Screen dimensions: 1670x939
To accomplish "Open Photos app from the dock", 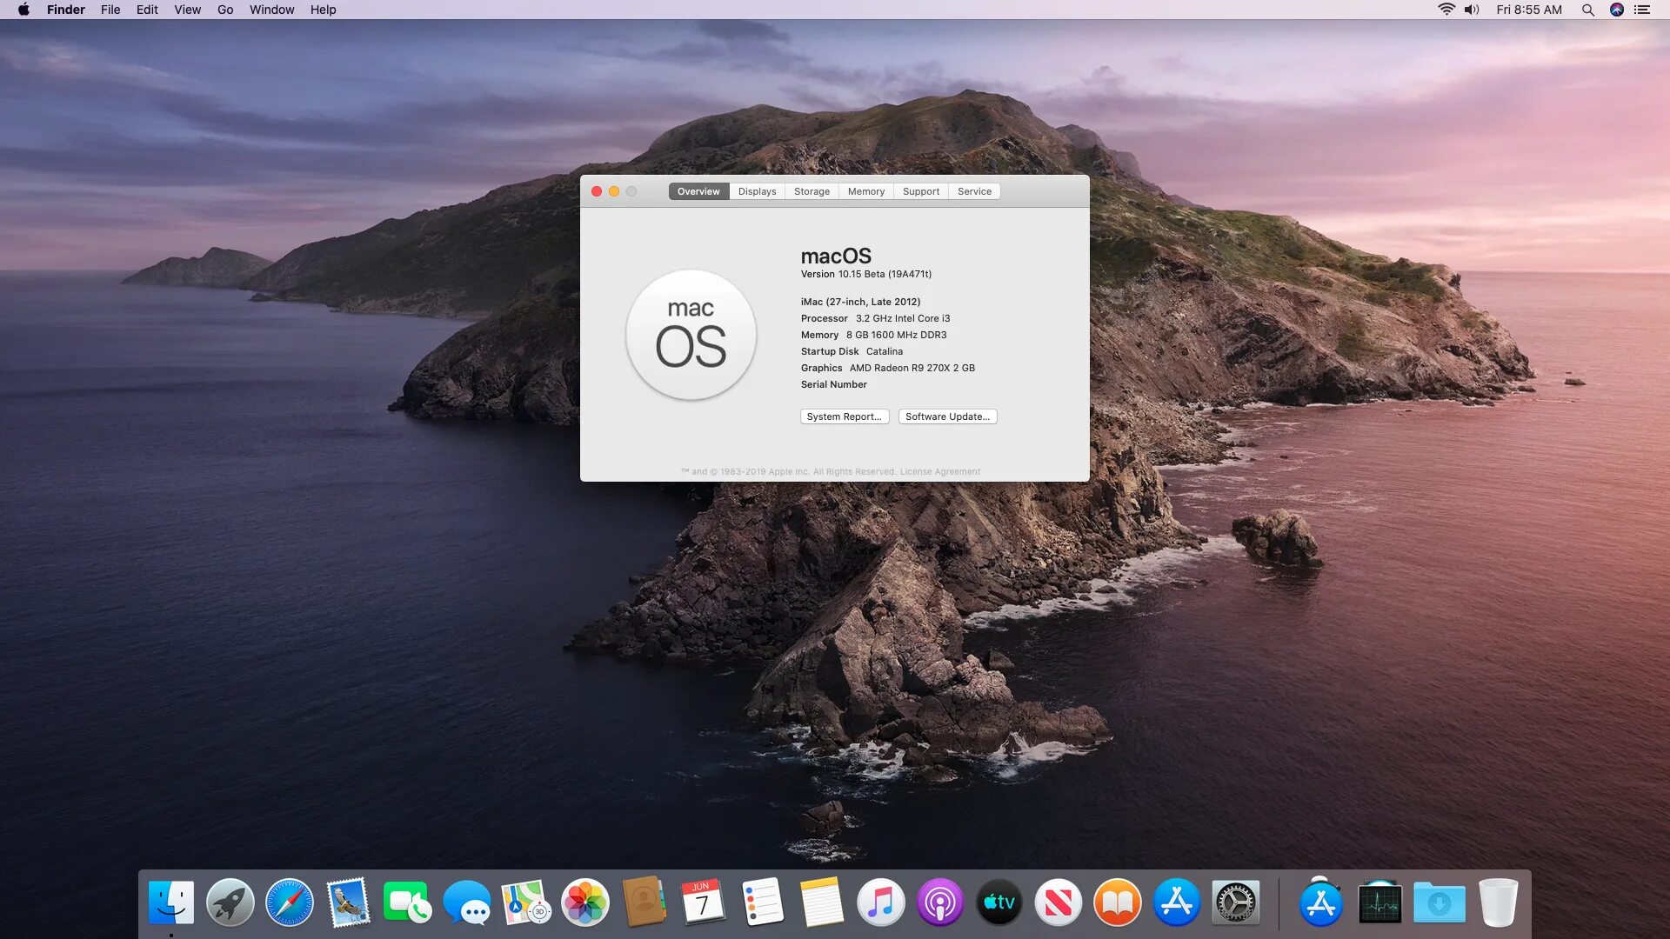I will pyautogui.click(x=584, y=902).
